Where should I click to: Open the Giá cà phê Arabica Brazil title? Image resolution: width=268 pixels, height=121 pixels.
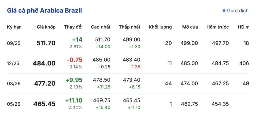coord(45,11)
